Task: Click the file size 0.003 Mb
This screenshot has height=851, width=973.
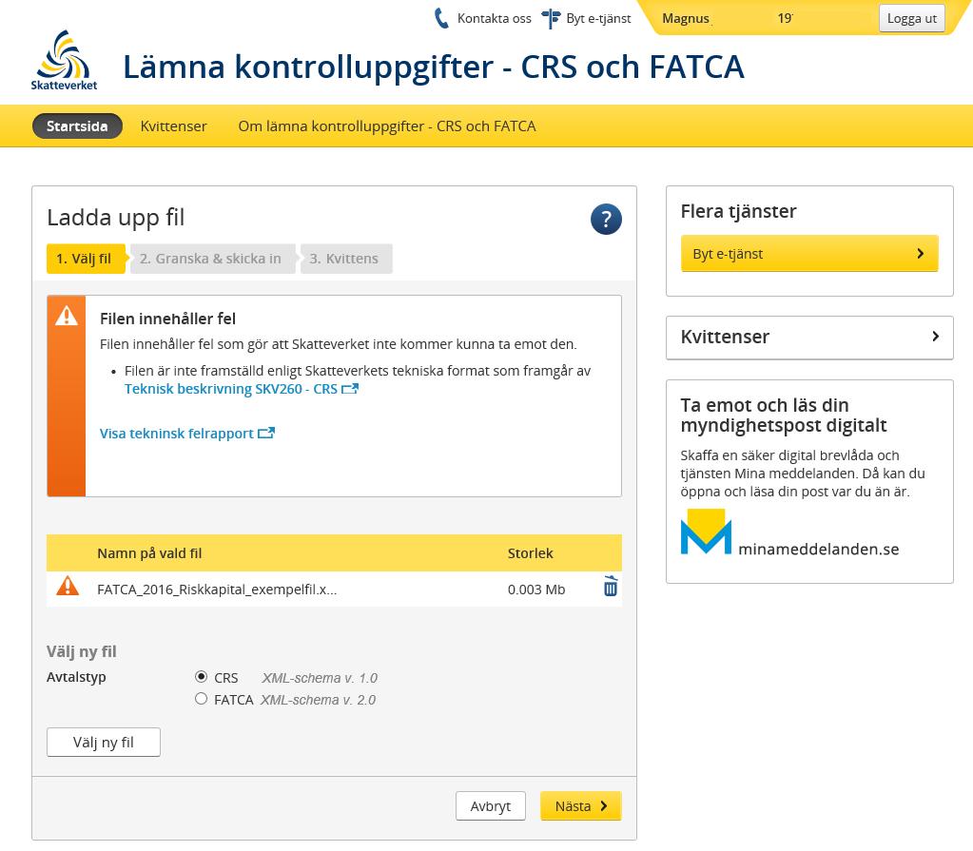Action: (536, 590)
